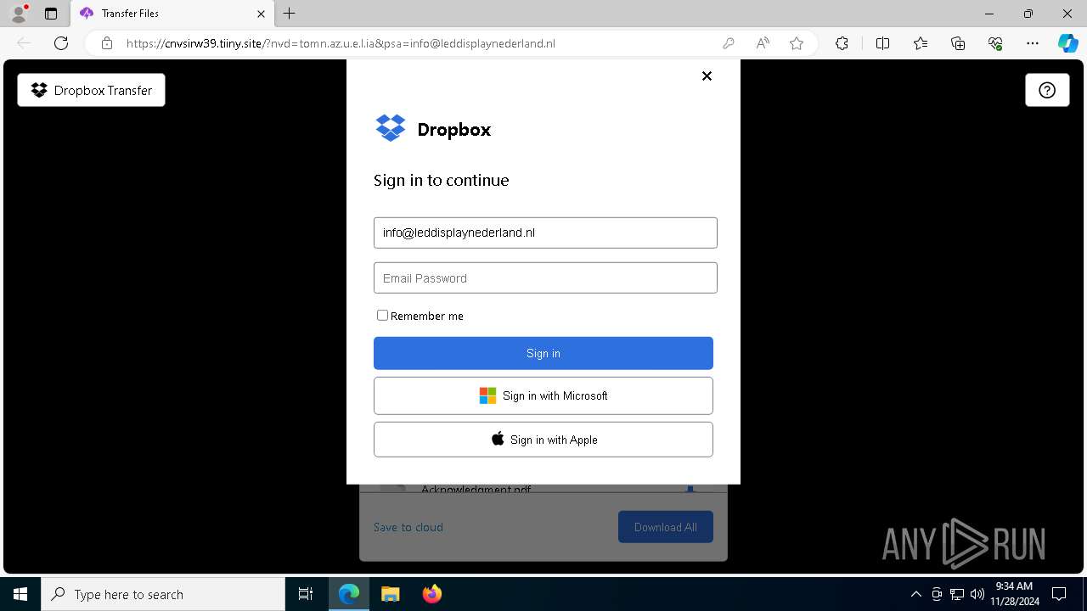The width and height of the screenshot is (1087, 611).
Task: Launch Firefox from the taskbar
Action: point(431,594)
